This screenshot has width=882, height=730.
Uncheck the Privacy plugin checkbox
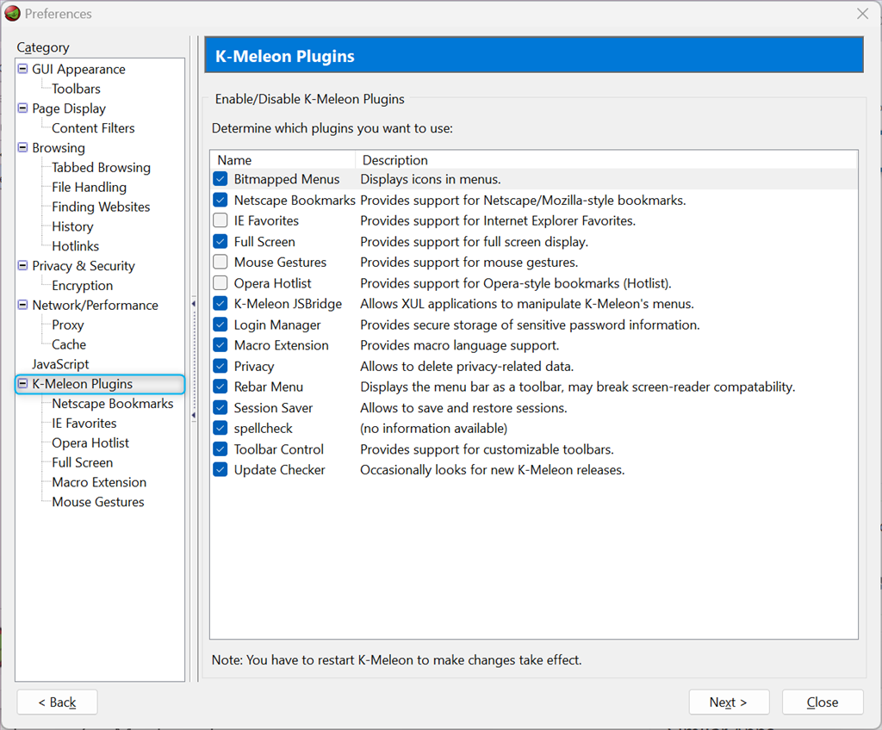(220, 366)
